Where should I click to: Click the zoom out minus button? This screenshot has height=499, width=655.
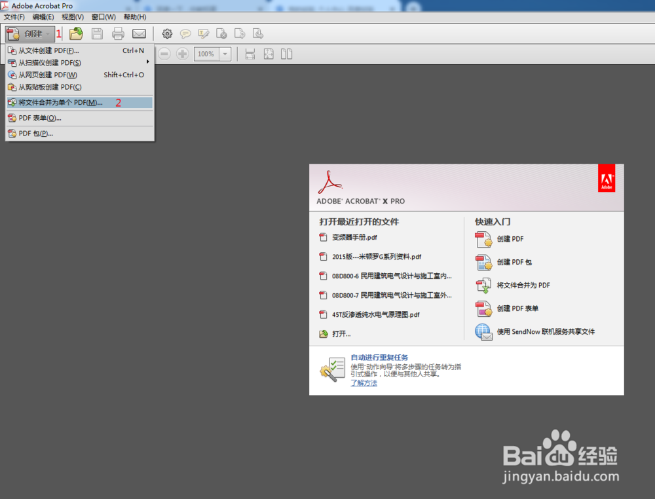[164, 54]
